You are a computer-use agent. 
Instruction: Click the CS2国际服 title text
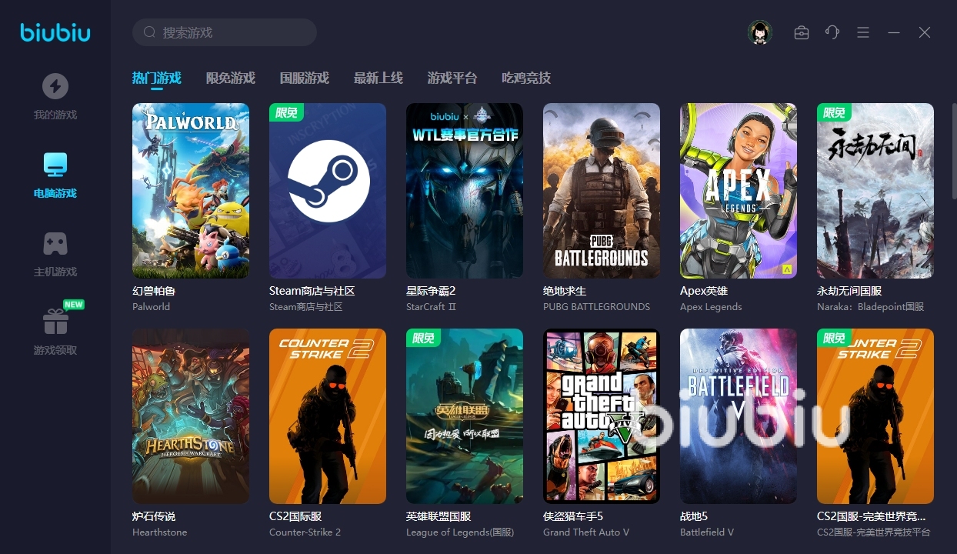295,516
